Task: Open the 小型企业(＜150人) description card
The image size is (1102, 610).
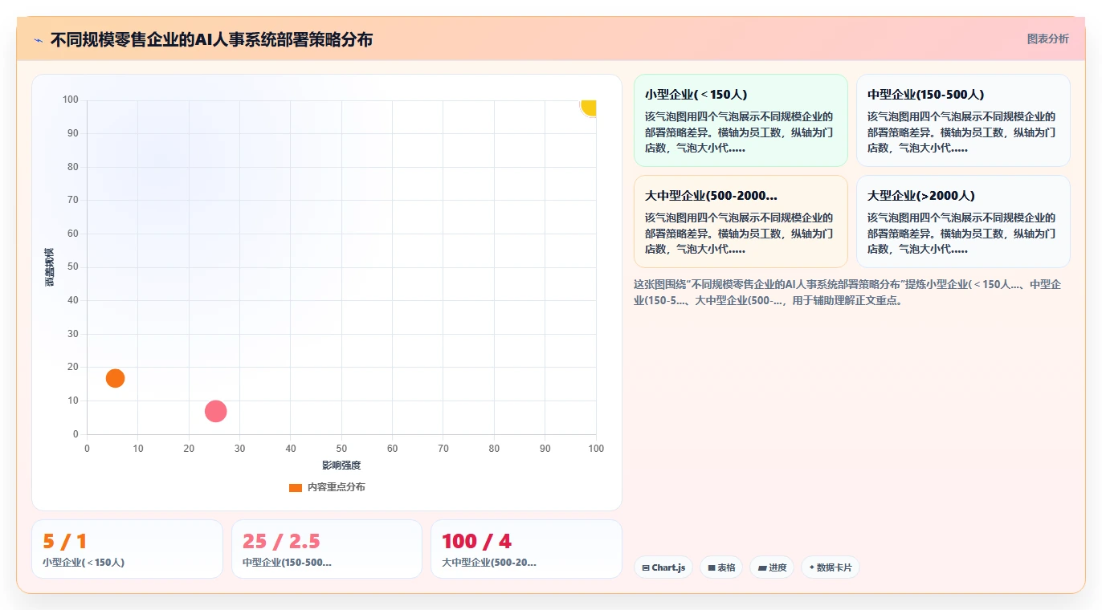Action: point(741,120)
